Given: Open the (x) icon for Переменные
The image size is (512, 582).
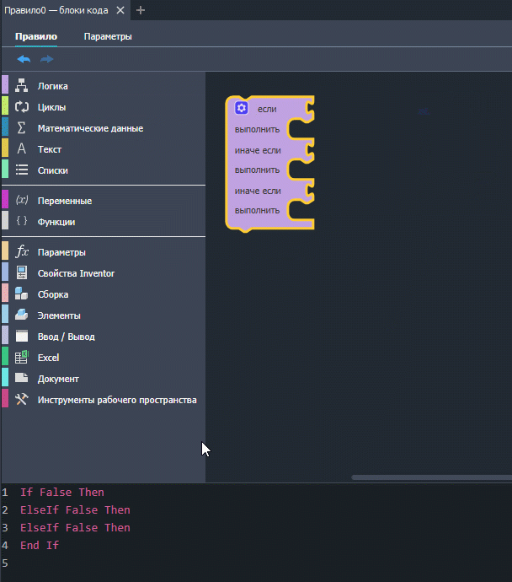Looking at the screenshot, I should (22, 201).
